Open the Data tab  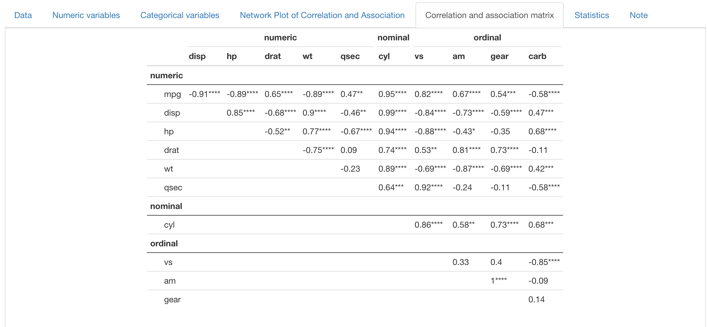(x=23, y=15)
